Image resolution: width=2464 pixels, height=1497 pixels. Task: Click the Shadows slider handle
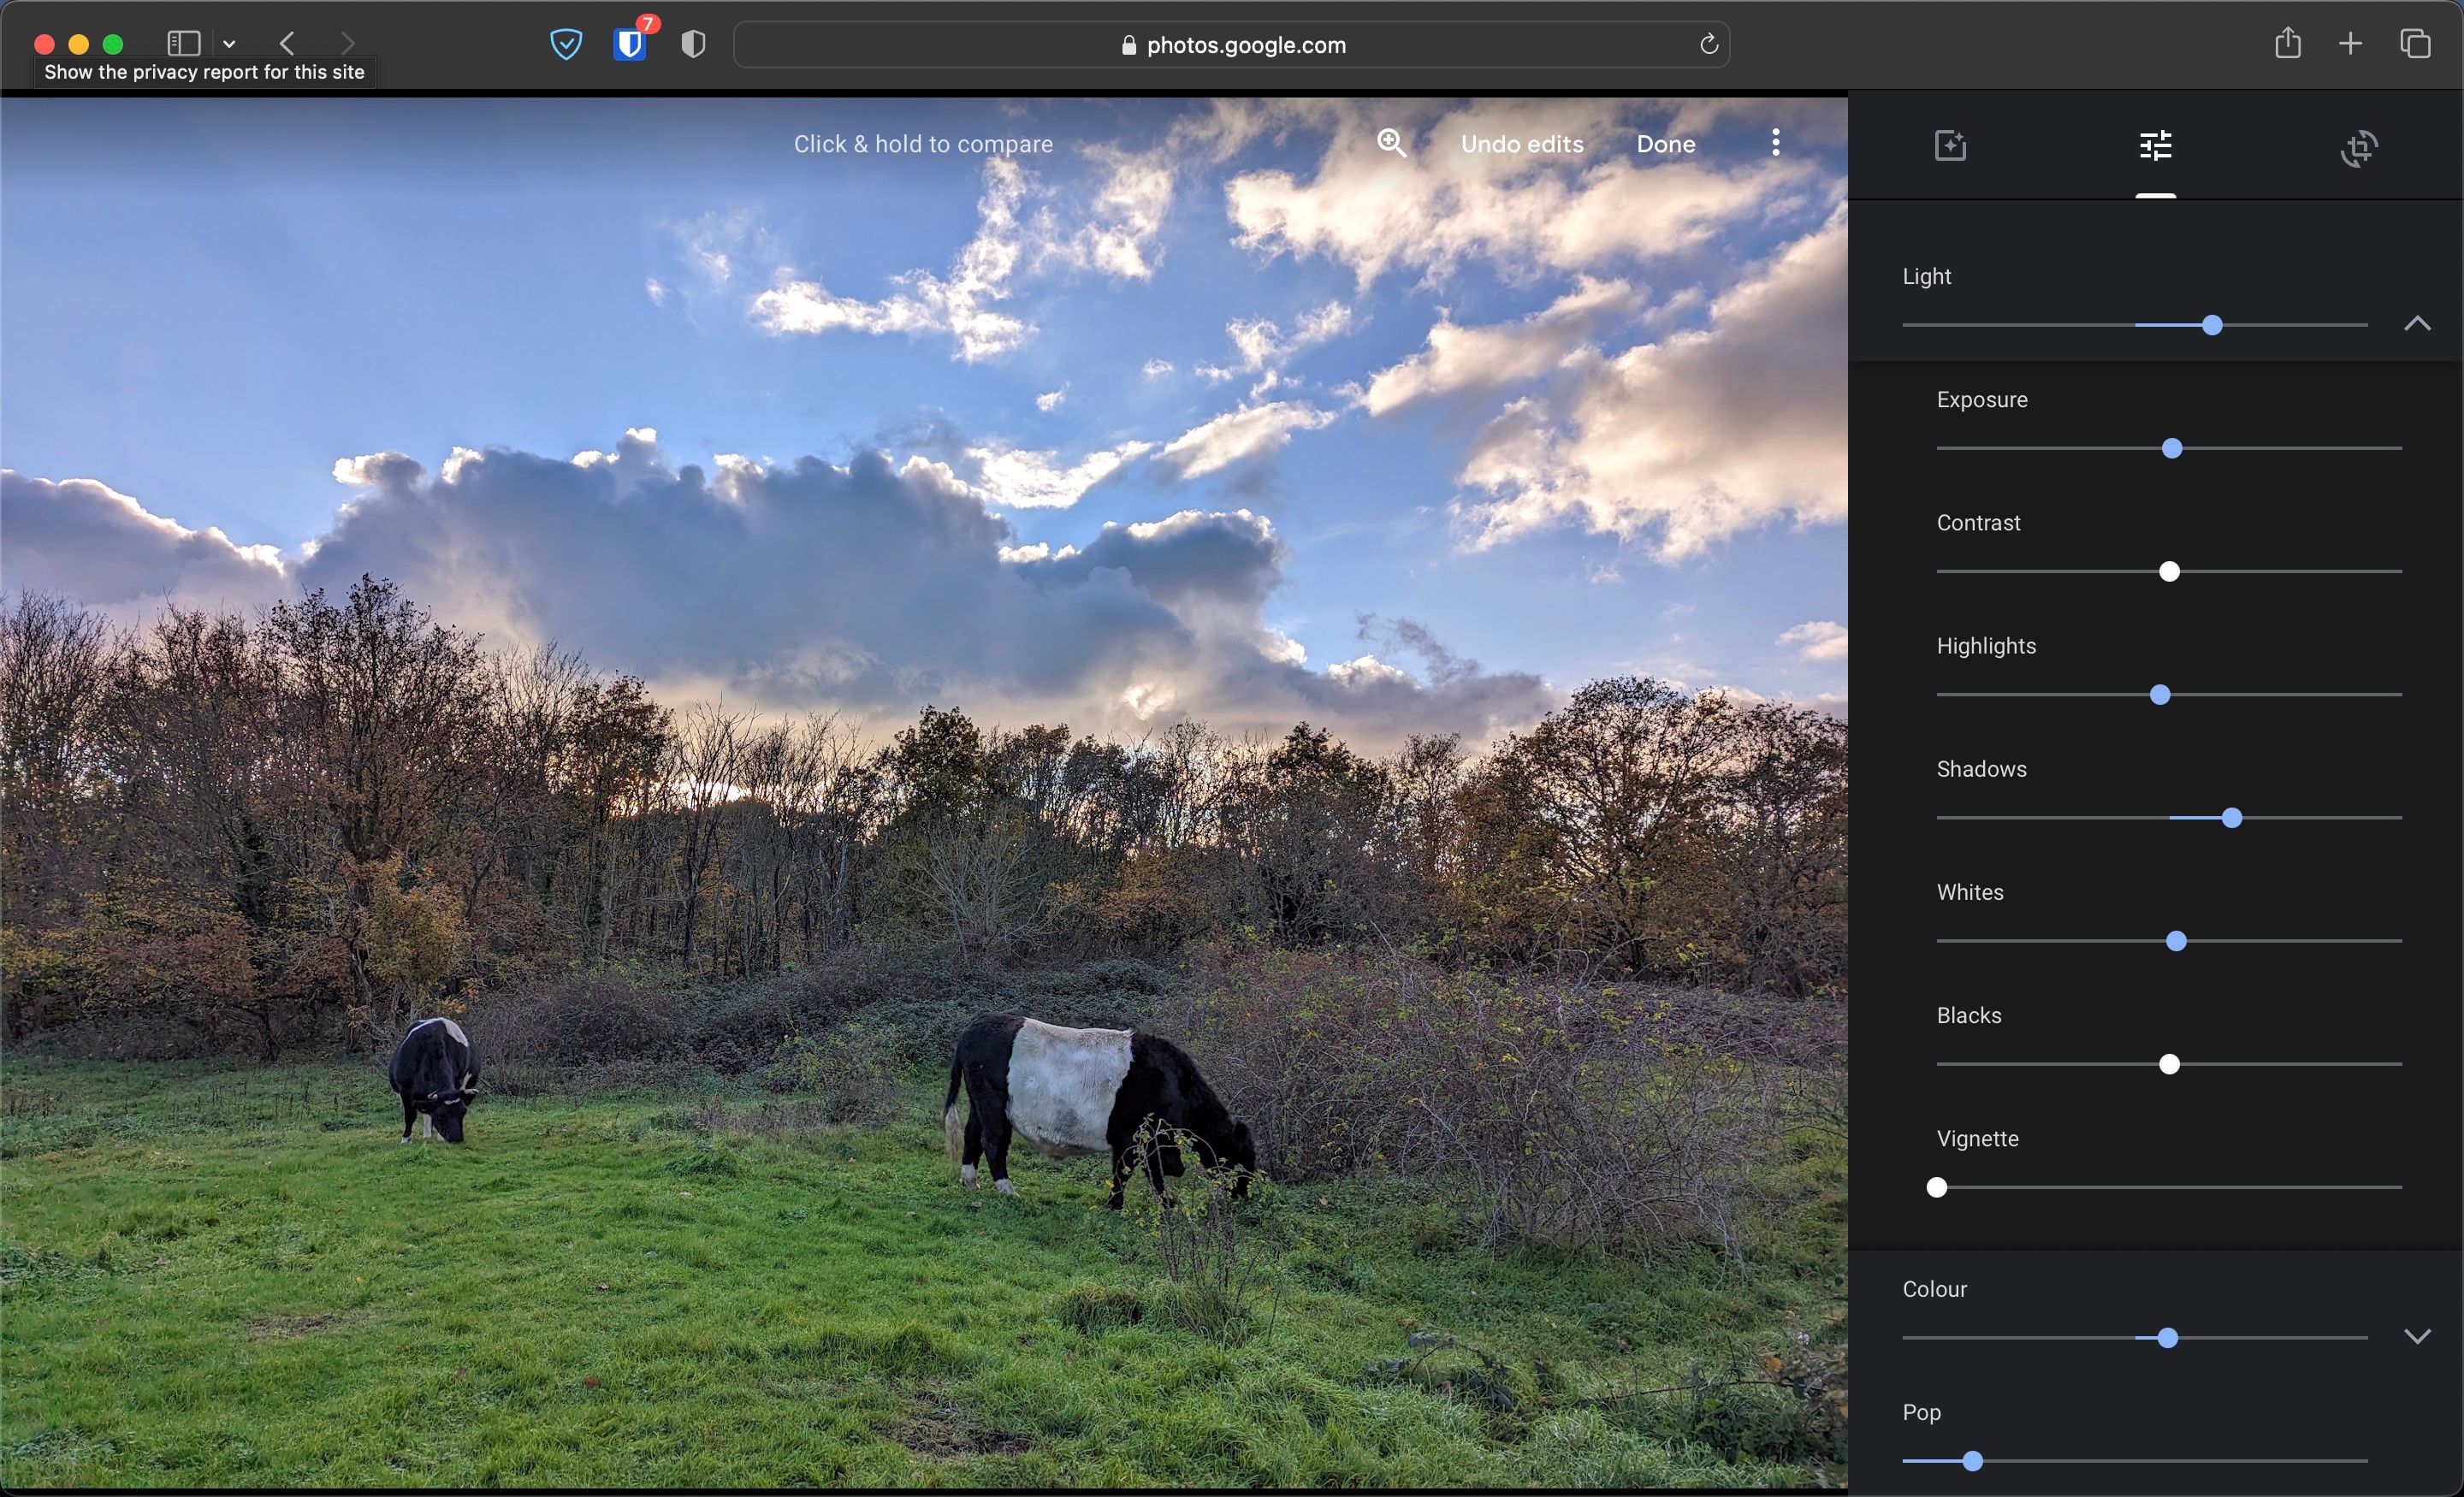[x=2231, y=818]
